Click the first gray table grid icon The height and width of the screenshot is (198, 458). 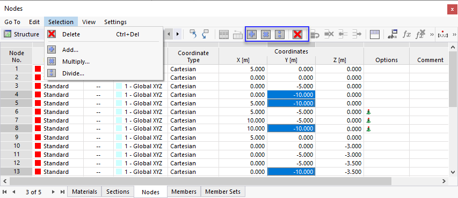(x=224, y=35)
